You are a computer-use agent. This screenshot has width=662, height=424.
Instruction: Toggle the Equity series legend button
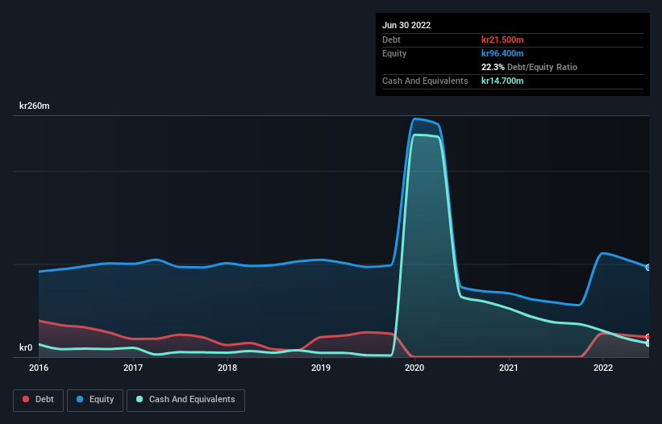click(x=95, y=400)
